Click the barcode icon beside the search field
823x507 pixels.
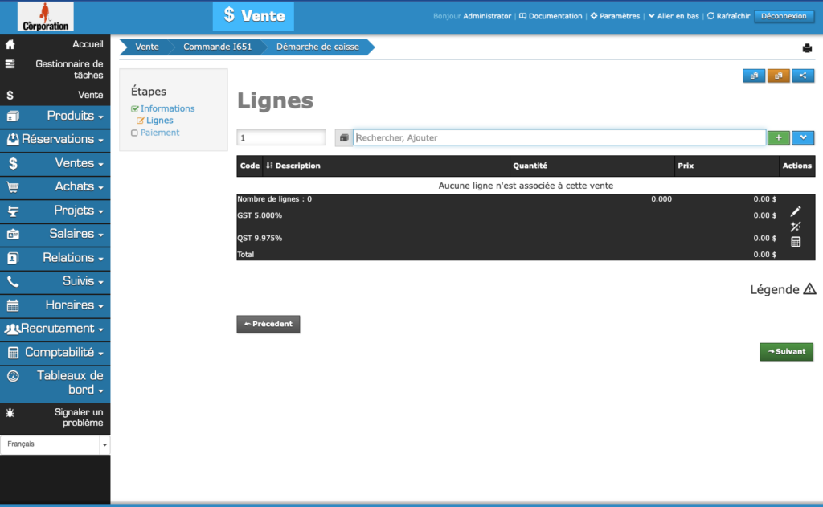343,137
